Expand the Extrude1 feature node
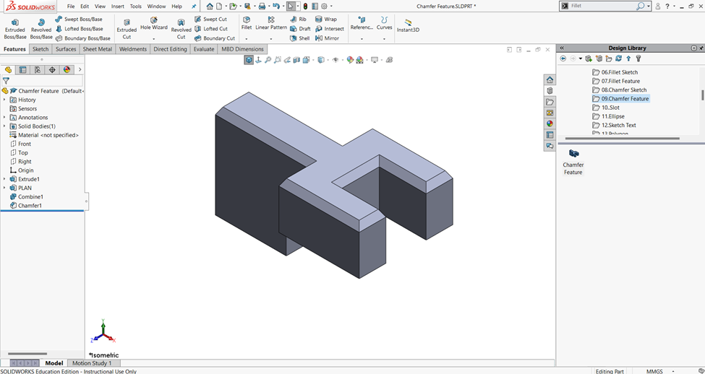705x374 pixels. tap(4, 179)
